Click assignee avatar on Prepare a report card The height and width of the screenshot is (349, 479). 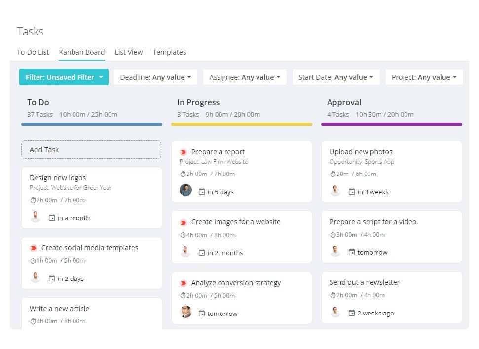(185, 190)
